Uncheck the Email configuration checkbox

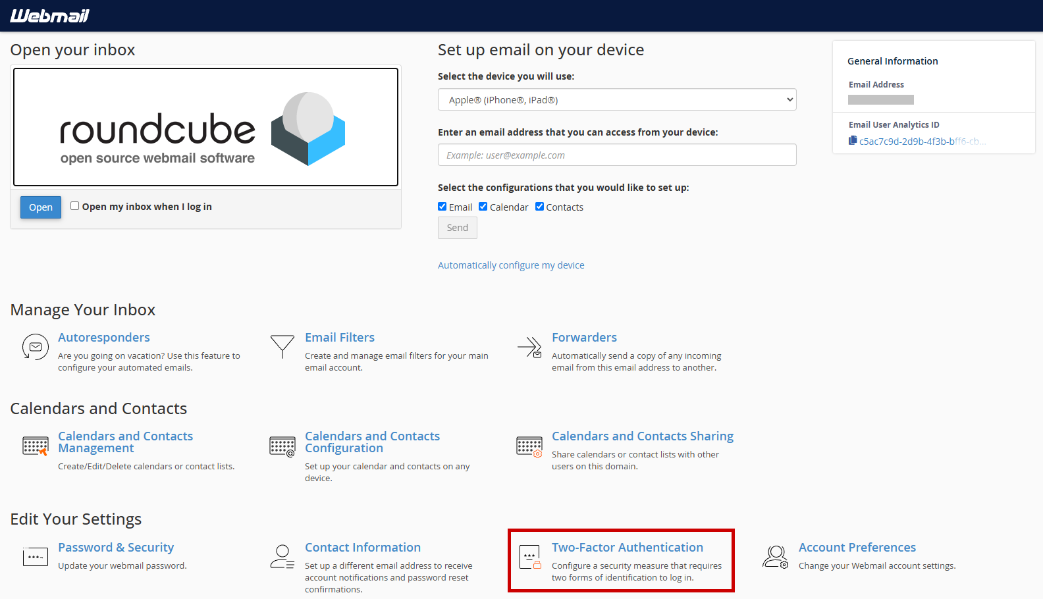click(x=442, y=207)
